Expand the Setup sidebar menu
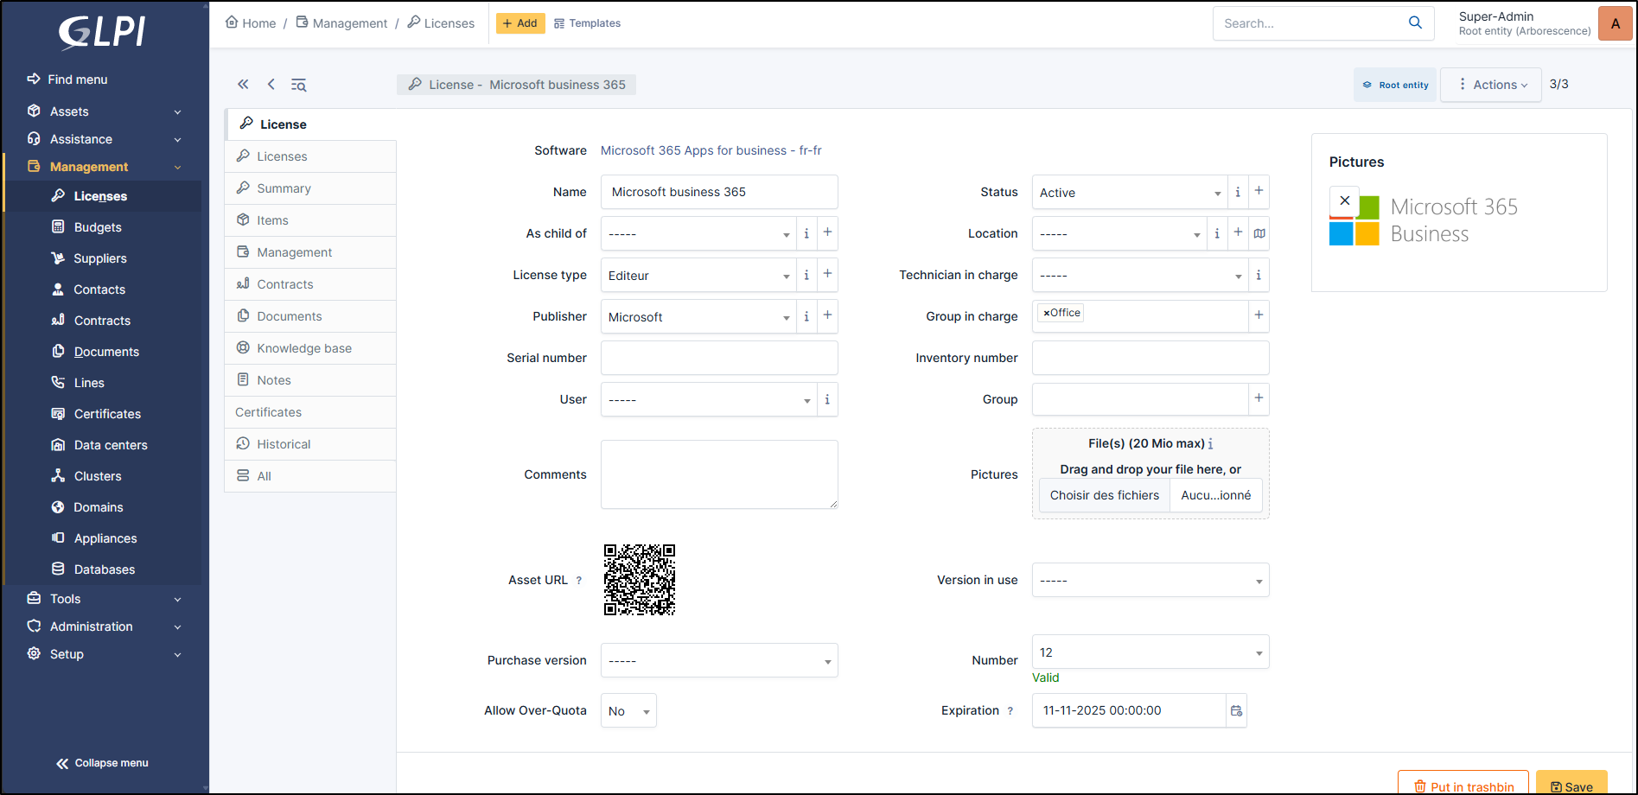The height and width of the screenshot is (795, 1638). pos(104,654)
